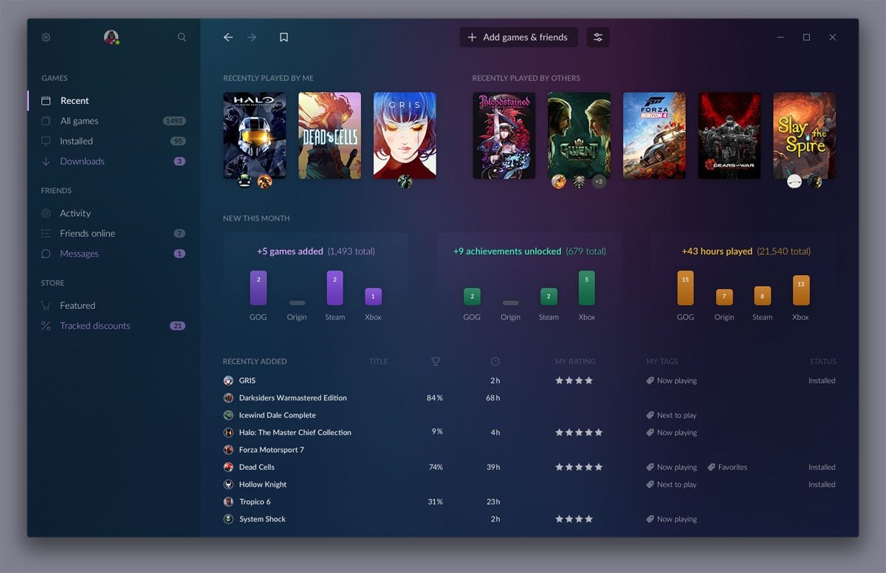The height and width of the screenshot is (573, 886).
Task: Open the filter sliders button
Action: [x=598, y=37]
